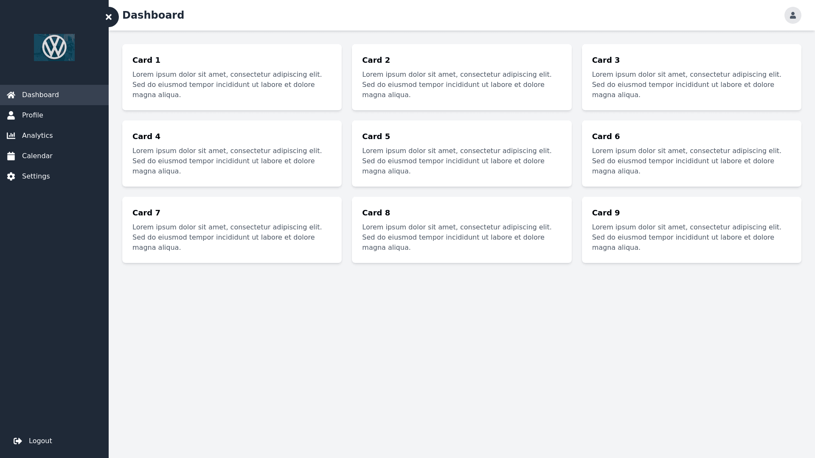Click the Card 9 title
The height and width of the screenshot is (458, 815).
[606, 213]
